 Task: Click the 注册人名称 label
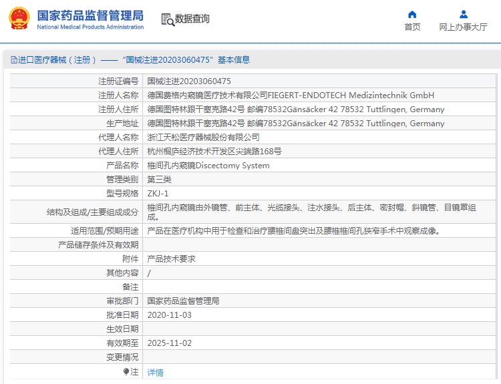(118, 95)
